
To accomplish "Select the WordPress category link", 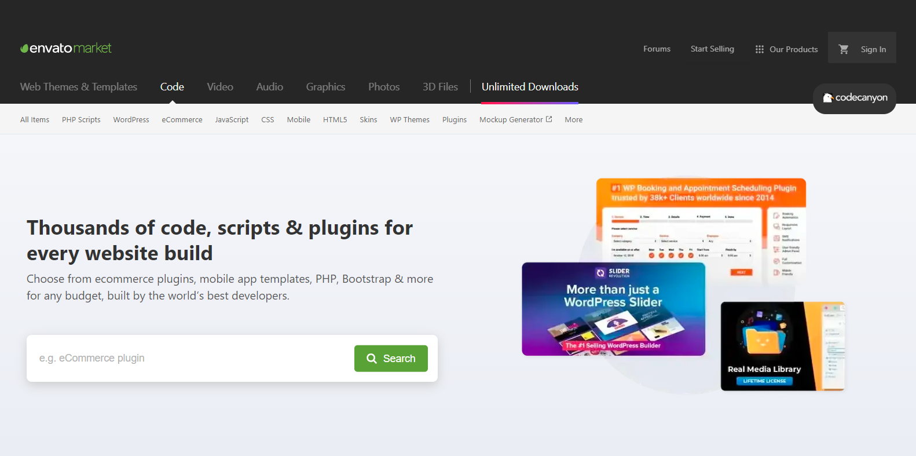I will [131, 119].
